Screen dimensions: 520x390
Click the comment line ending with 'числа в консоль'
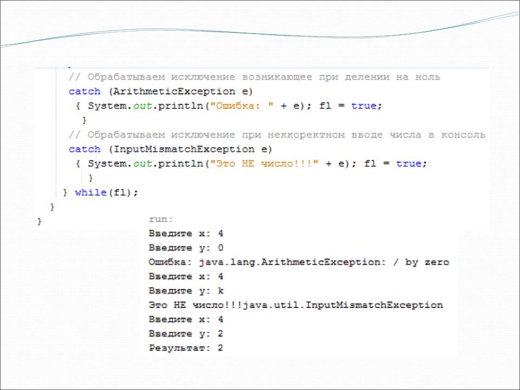click(x=277, y=135)
